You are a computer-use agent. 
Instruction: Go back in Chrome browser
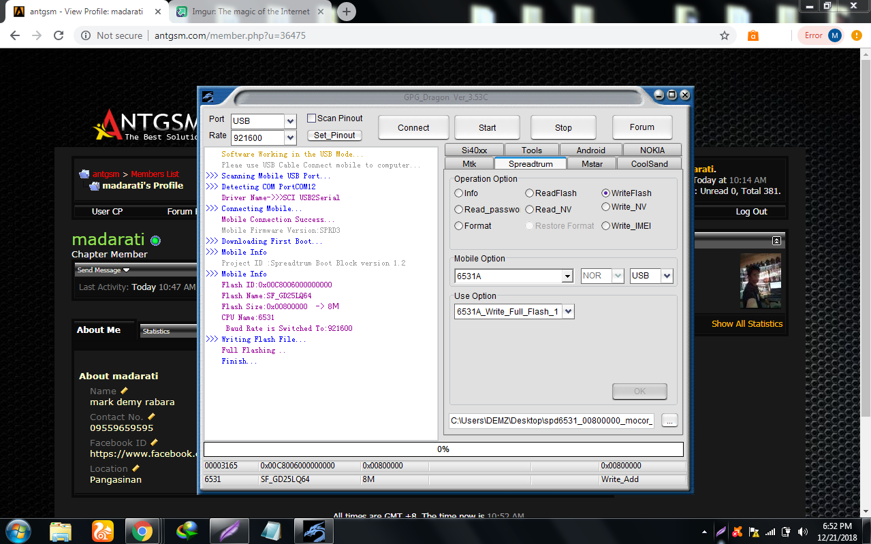[x=15, y=35]
